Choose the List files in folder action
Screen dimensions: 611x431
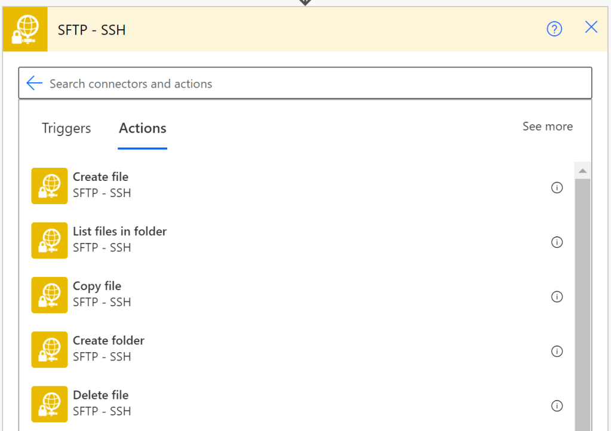coord(119,232)
